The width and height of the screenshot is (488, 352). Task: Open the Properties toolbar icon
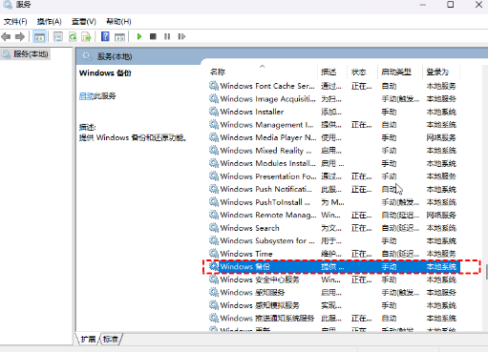coord(57,37)
